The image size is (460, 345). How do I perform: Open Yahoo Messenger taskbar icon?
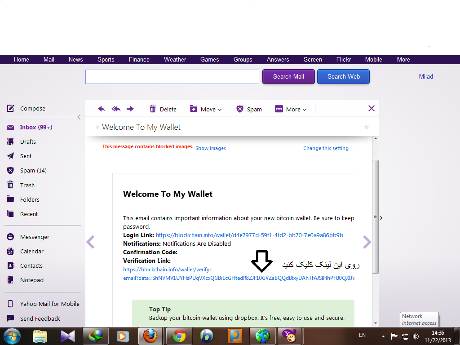coord(290,336)
